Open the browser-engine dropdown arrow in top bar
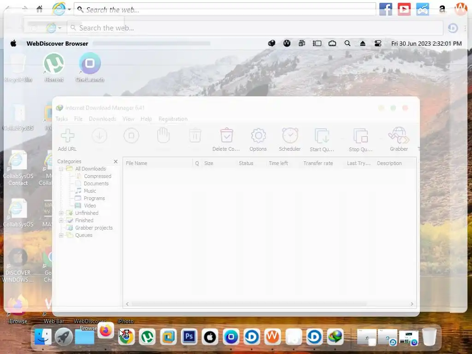This screenshot has height=354, width=472. [69, 9]
